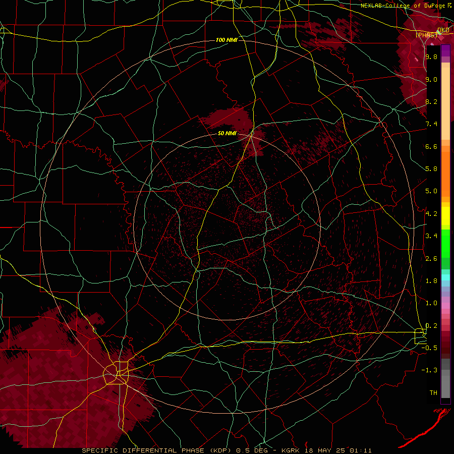The width and height of the screenshot is (454, 454).
Task: Click the 6.6 colorbar value
Action: [431, 146]
